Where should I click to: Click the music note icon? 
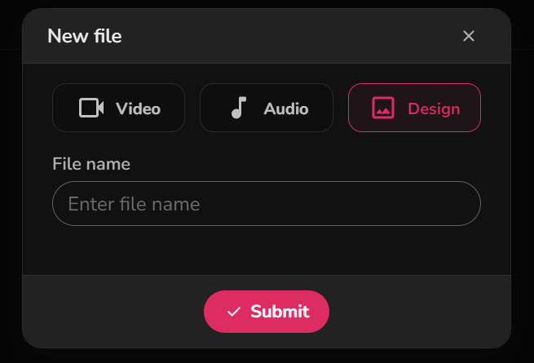tap(238, 108)
